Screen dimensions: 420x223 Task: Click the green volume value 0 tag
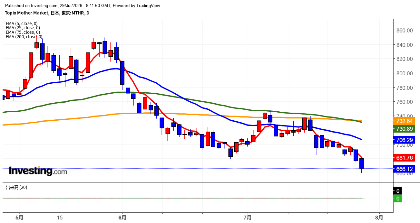398,199
